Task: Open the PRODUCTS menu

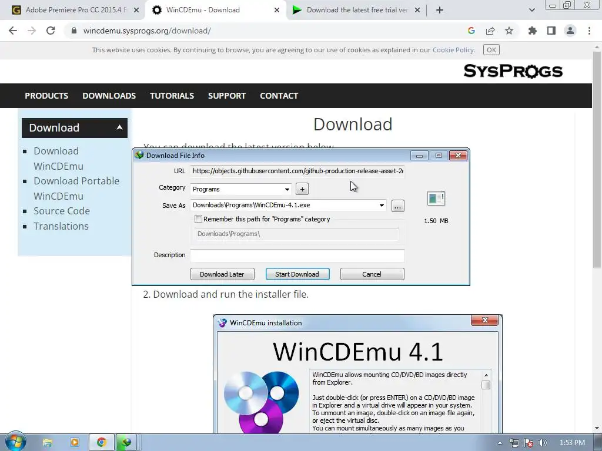Action: tap(46, 96)
